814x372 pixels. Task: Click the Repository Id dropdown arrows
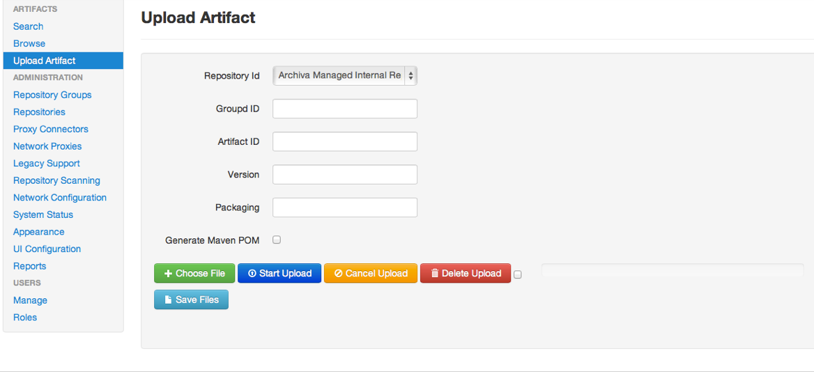pos(410,75)
